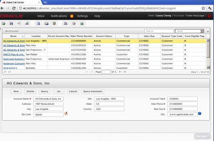Click the checklist toolbar icon with green checkmark

click(4, 23)
